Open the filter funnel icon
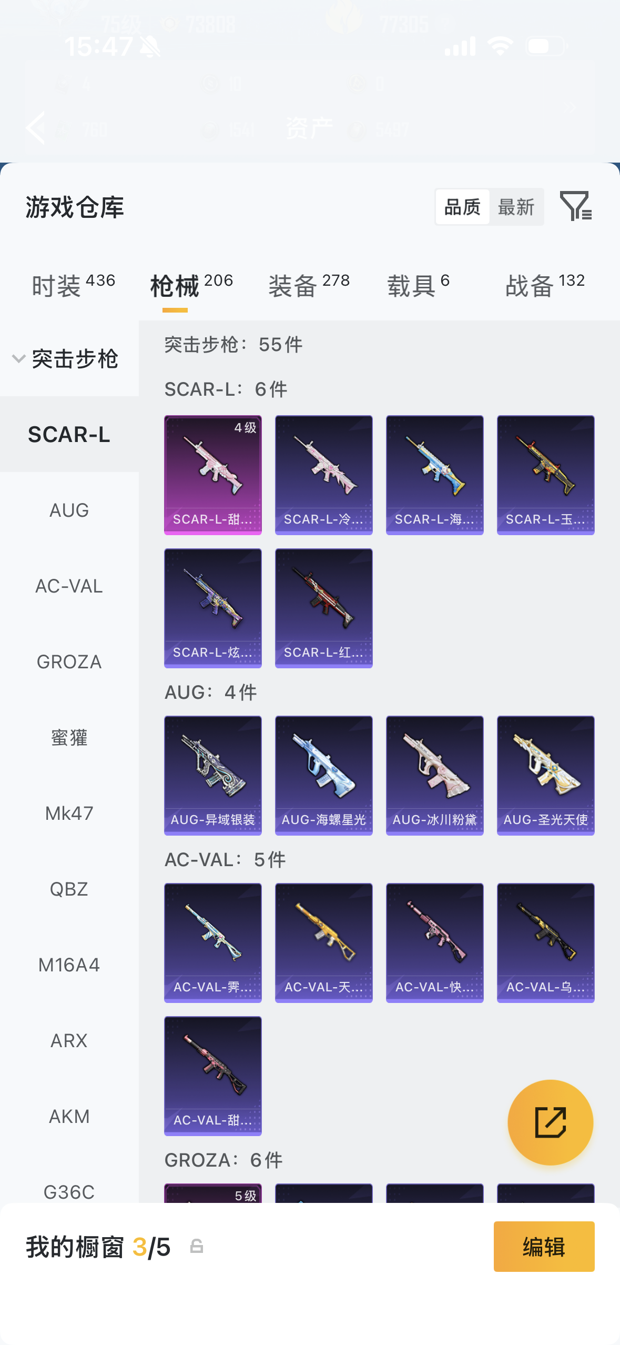Viewport: 620px width, 1345px height. [576, 206]
